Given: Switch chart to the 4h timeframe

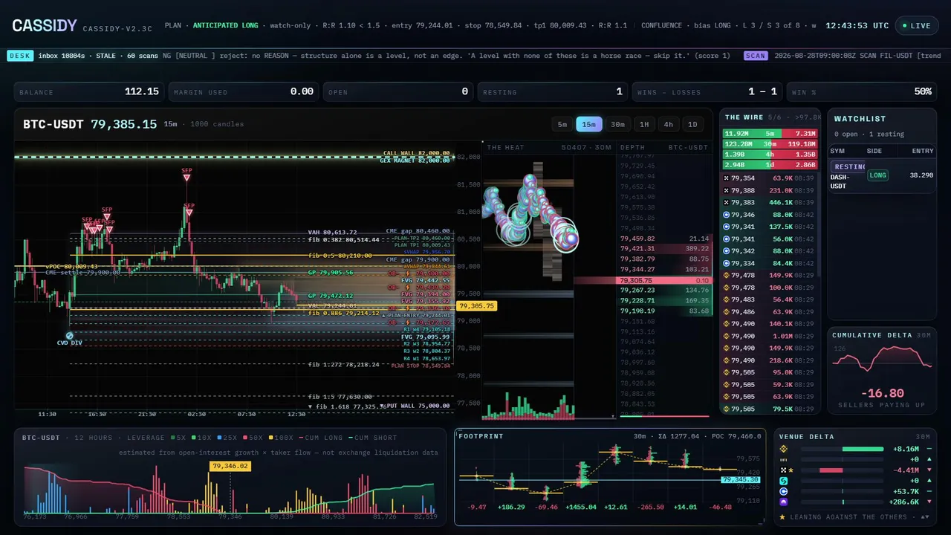Looking at the screenshot, I should click(669, 124).
